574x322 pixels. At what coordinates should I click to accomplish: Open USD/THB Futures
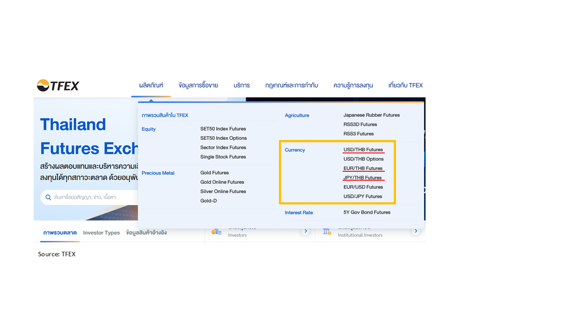(x=363, y=150)
